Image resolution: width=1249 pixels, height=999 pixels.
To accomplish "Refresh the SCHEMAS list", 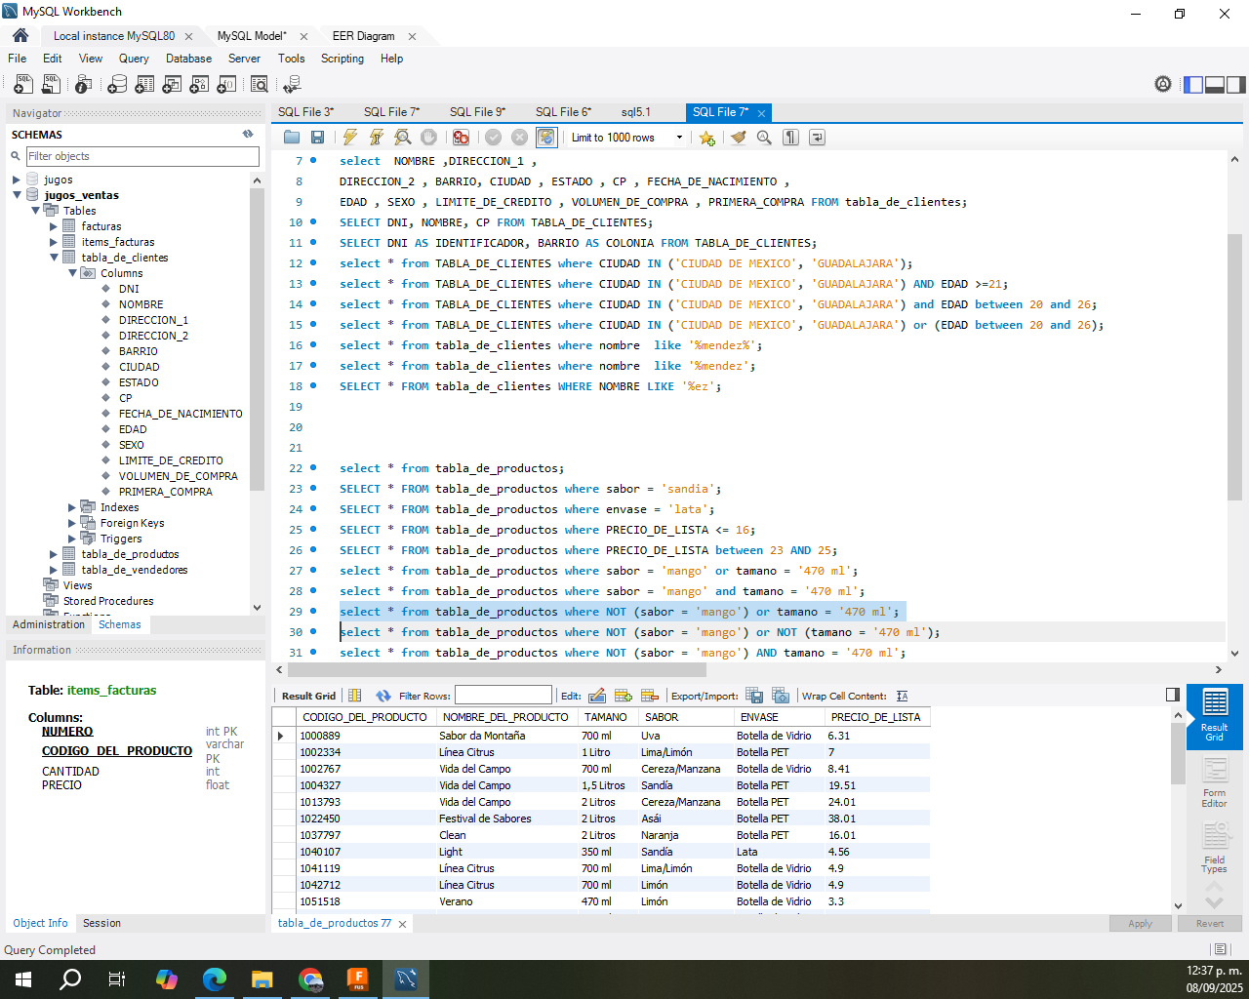I will point(248,135).
